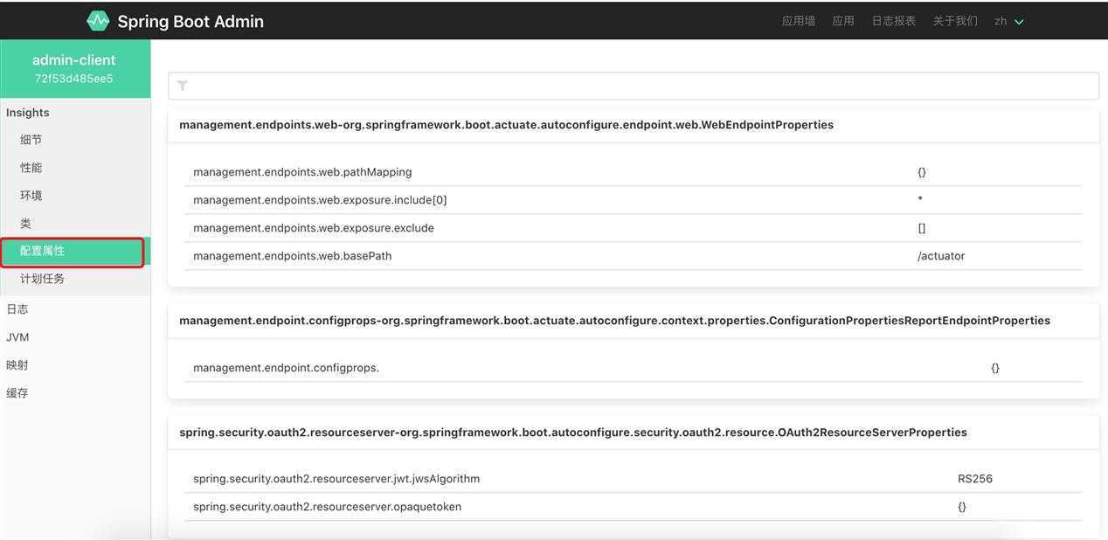This screenshot has width=1108, height=540.
Task: Select 性能 in the sidebar
Action: tap(31, 168)
